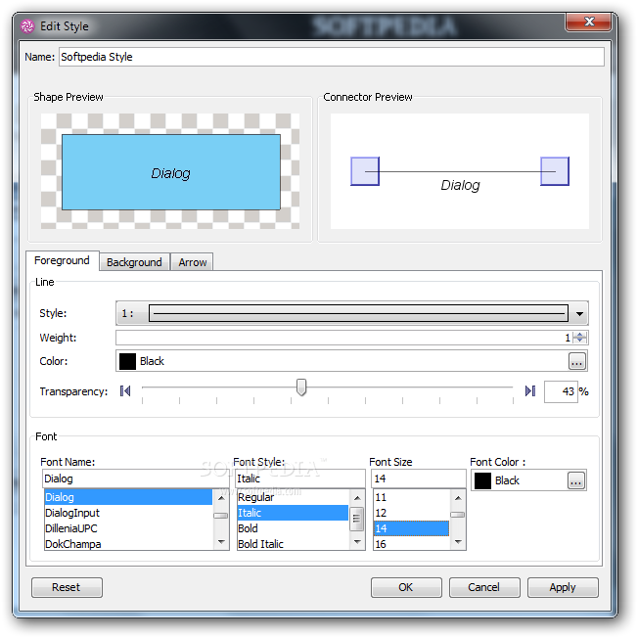638x638 pixels.
Task: Click font size list scroll down arrow
Action: (x=458, y=541)
